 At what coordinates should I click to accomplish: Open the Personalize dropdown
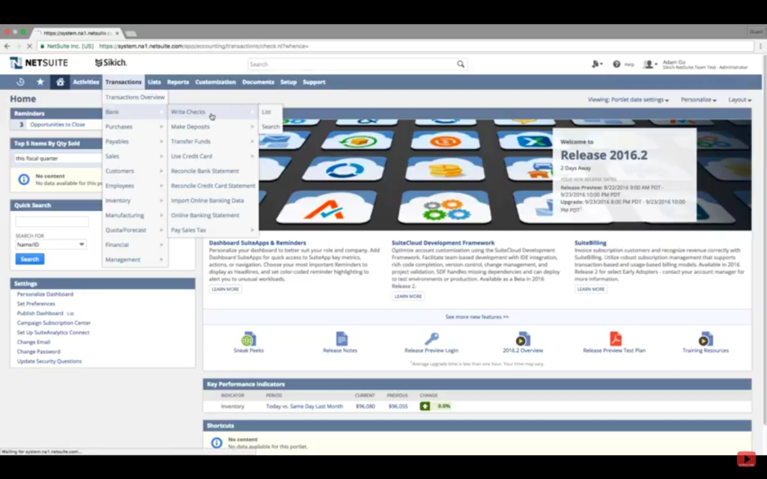pyautogui.click(x=698, y=100)
